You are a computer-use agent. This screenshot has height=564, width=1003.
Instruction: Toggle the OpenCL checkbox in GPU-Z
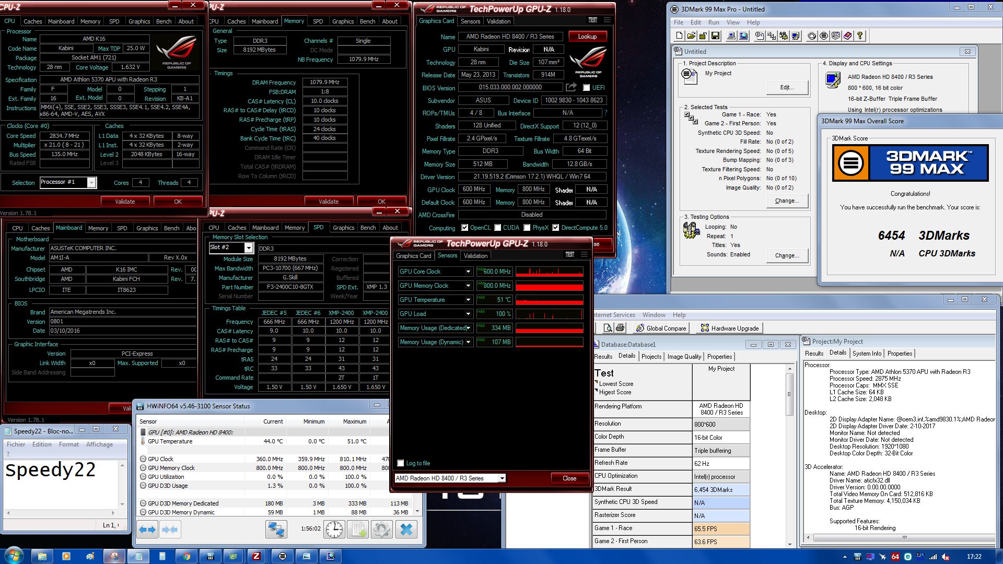[464, 228]
